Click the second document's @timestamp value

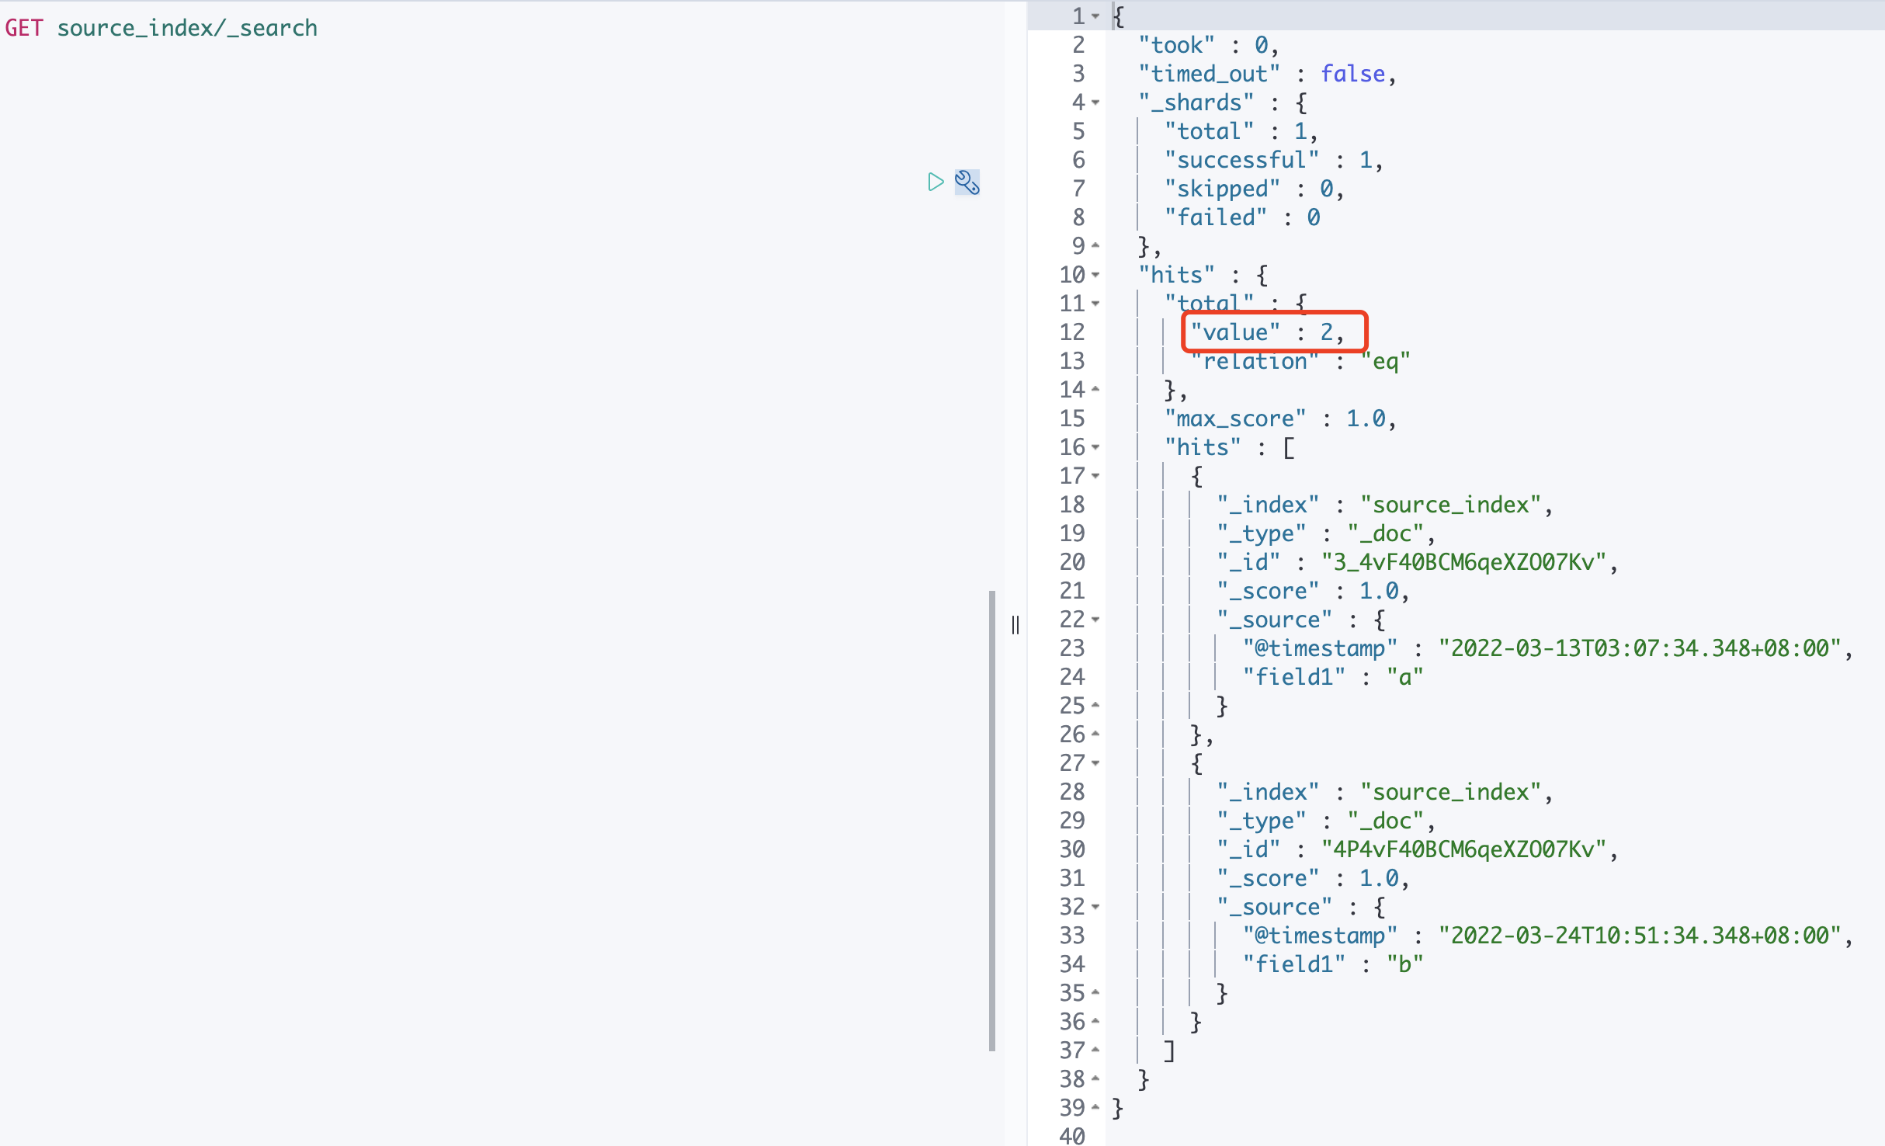(x=1638, y=936)
